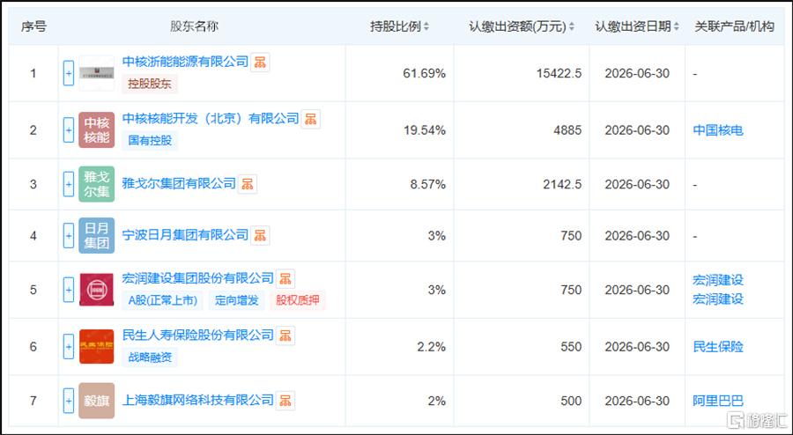The image size is (793, 435).
Task: Click the 关联产品/机构 column header
Action: tap(734, 26)
